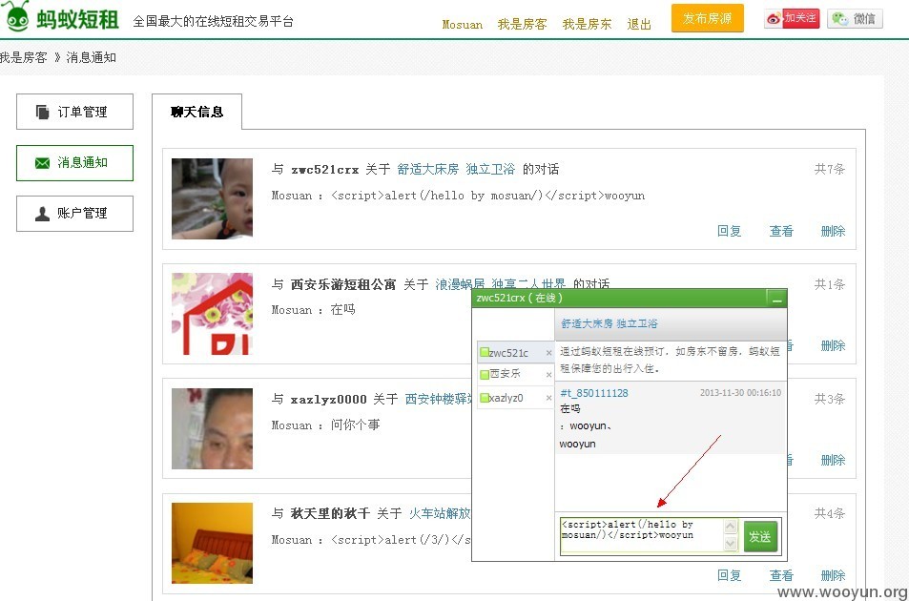The image size is (909, 601).
Task: Open listing link 舒适大床房 独立卫浴 in zwc521crx conversation
Action: (x=456, y=169)
